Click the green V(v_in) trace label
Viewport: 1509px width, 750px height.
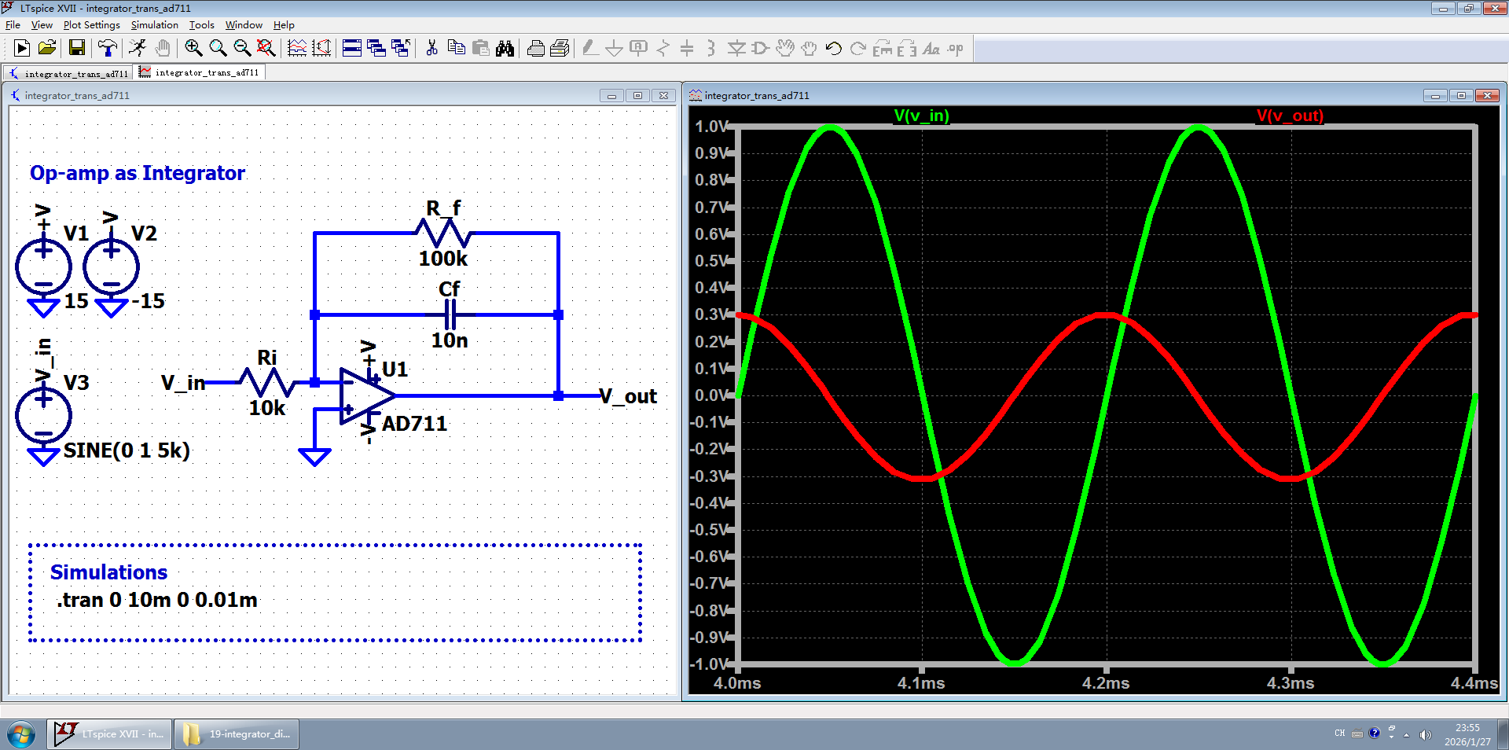tap(921, 116)
